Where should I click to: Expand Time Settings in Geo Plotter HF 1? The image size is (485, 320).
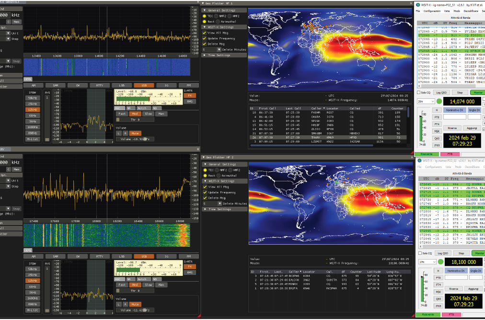(x=205, y=55)
